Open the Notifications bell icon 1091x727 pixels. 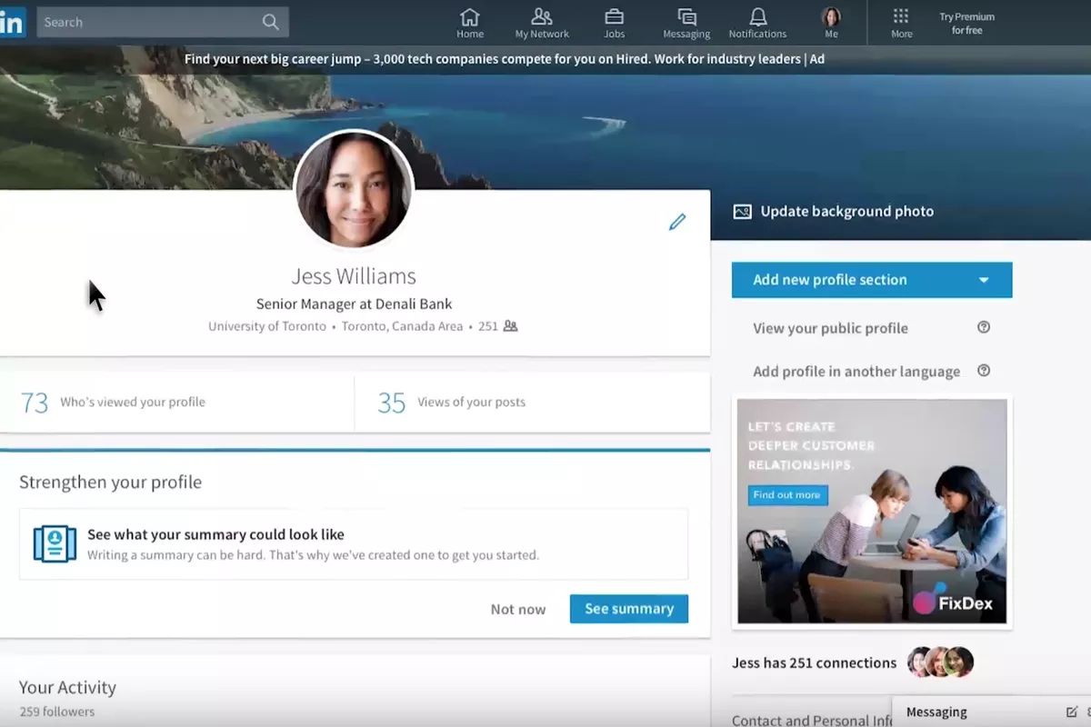[757, 16]
